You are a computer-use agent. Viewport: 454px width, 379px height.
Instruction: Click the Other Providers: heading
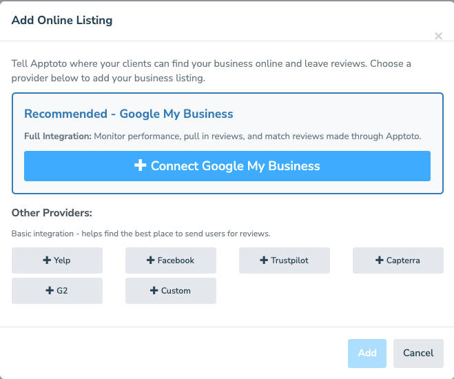pos(52,213)
